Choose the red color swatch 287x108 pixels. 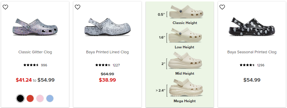[30, 98]
